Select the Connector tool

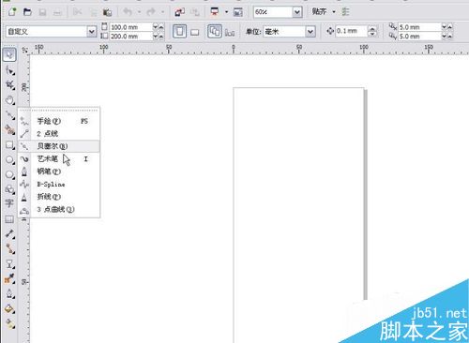(9, 248)
